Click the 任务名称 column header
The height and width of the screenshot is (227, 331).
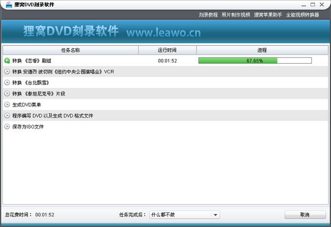point(71,50)
